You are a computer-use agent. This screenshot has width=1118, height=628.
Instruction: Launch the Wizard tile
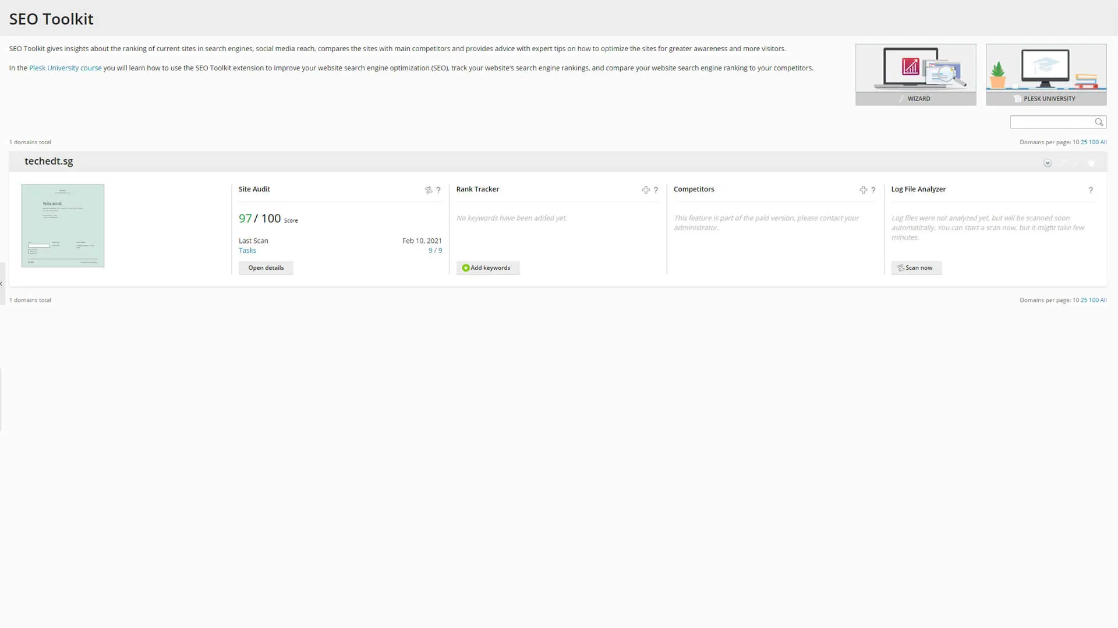(x=915, y=74)
